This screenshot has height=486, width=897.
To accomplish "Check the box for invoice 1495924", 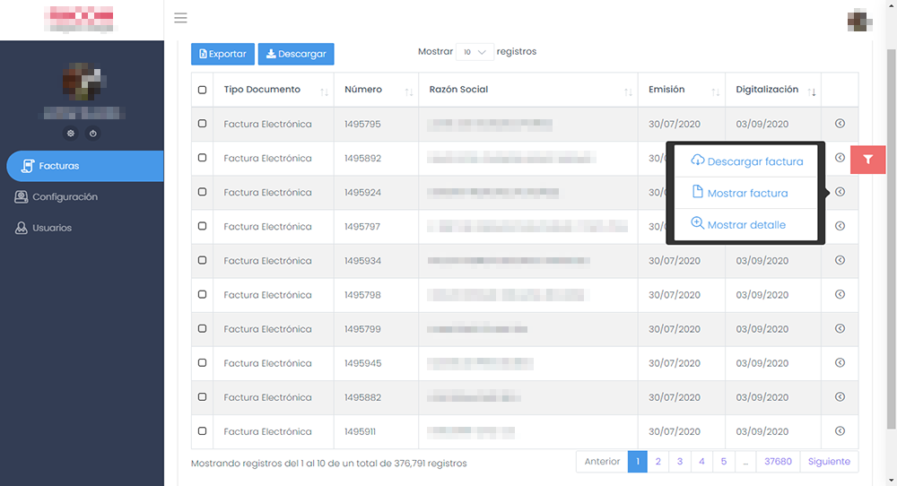I will pos(203,192).
